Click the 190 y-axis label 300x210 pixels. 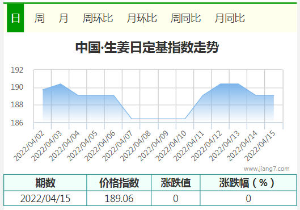coord(17,87)
